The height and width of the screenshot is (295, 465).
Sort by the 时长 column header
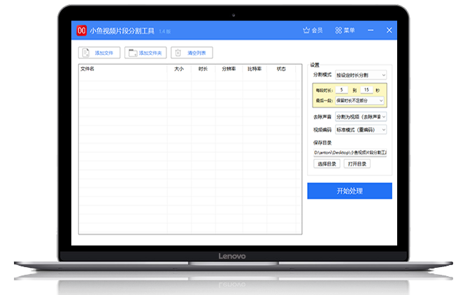(203, 68)
